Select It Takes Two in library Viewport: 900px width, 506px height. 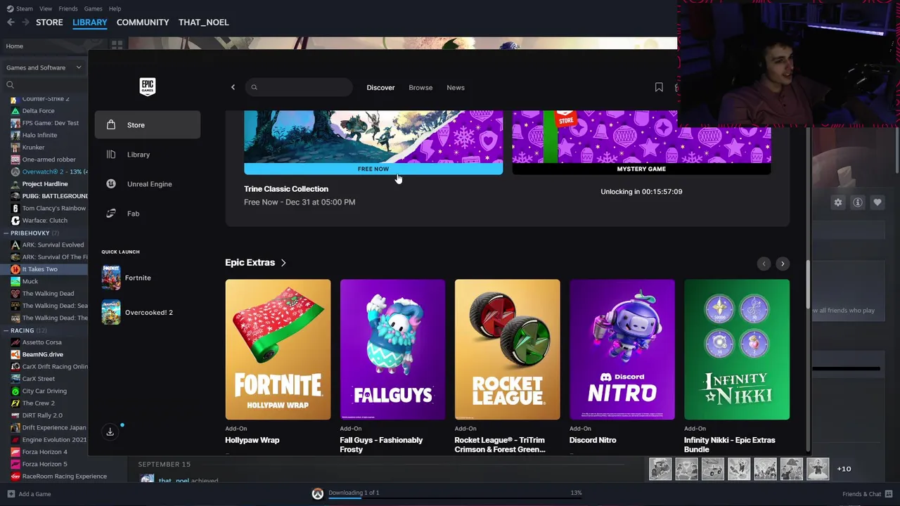[x=39, y=269]
